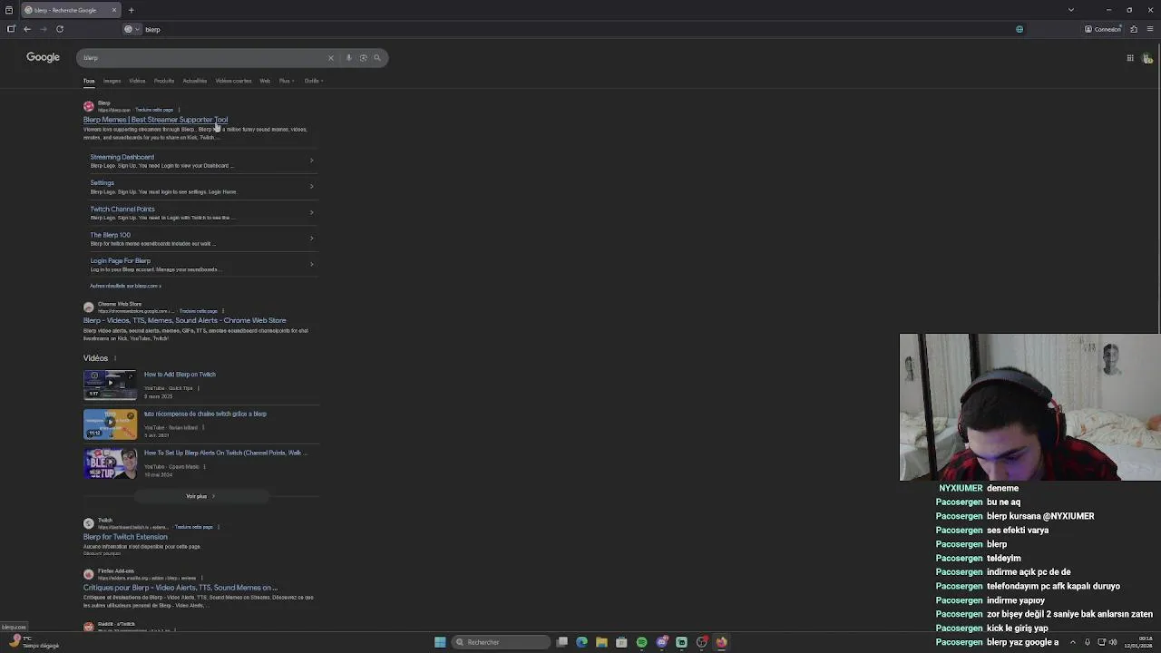List all tabs with chevron button
This screenshot has height=653, width=1161.
click(1071, 10)
